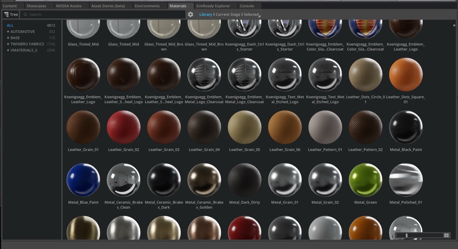Select the Metal_Blue_Paint material sphere

click(x=83, y=180)
